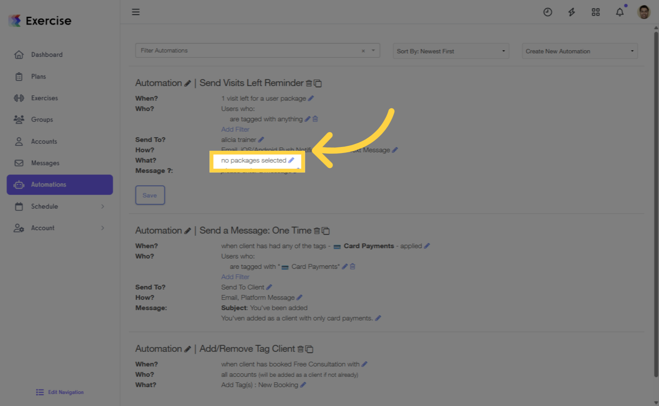The width and height of the screenshot is (659, 406).
Task: Edit the How? delivery methods ending in Text Message
Action: coord(395,150)
